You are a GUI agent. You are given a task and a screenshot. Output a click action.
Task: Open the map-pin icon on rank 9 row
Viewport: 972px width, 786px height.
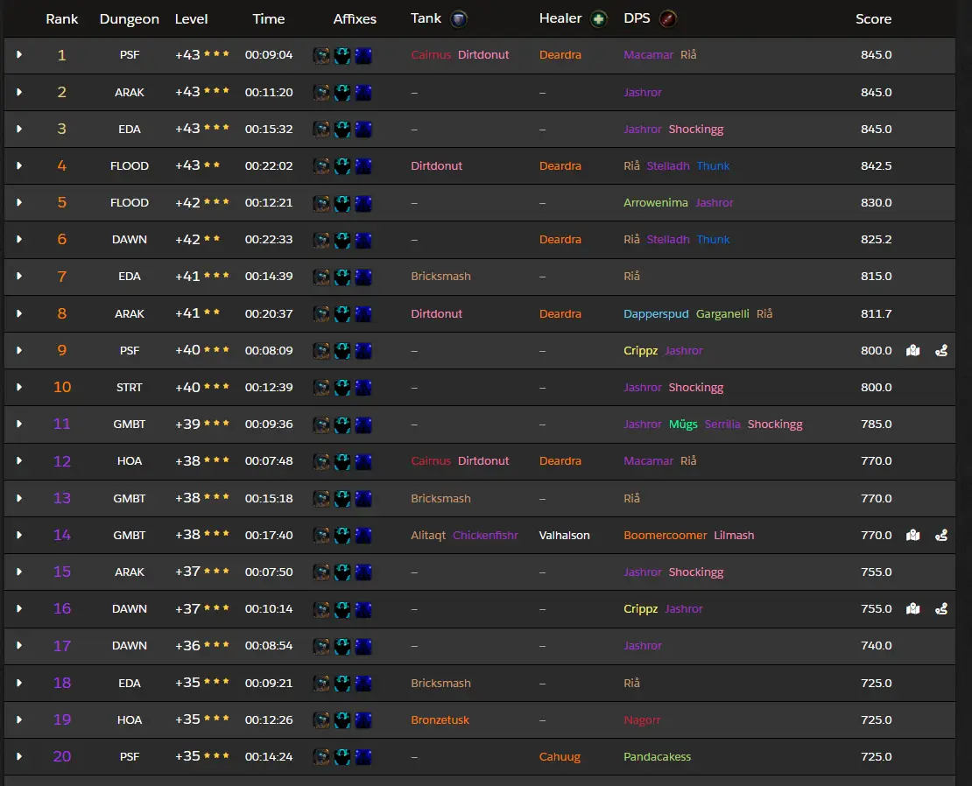coord(912,350)
